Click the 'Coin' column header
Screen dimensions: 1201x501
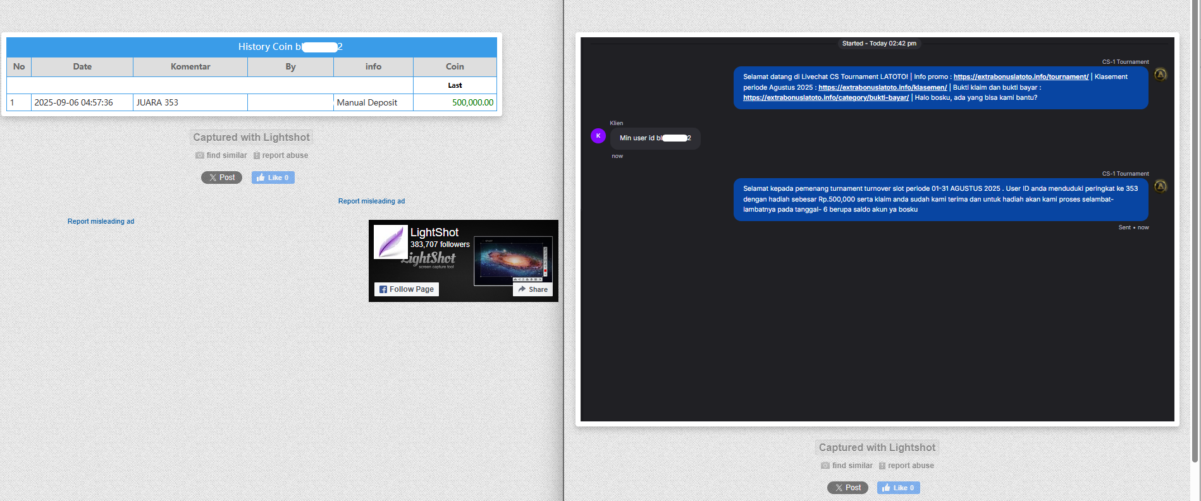(455, 66)
